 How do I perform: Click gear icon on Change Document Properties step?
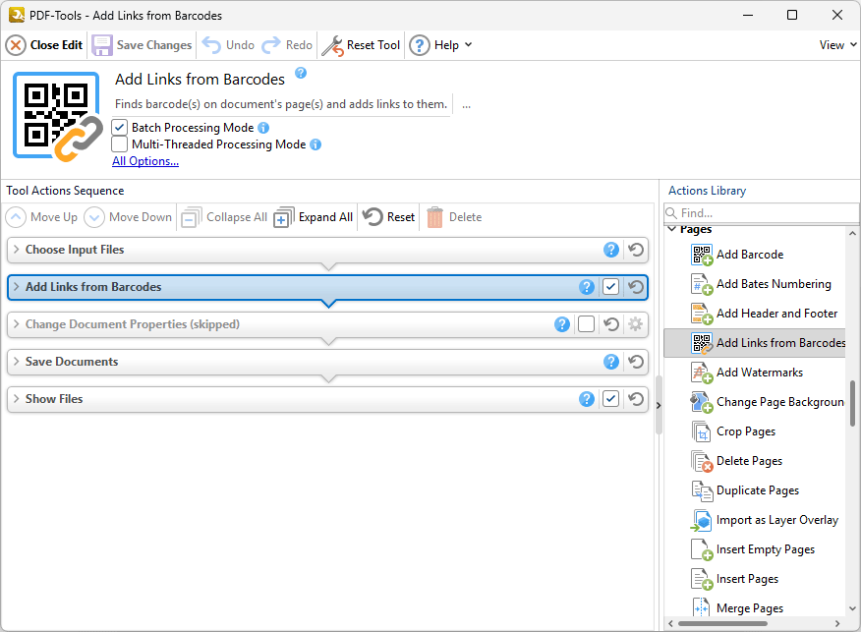tap(636, 324)
